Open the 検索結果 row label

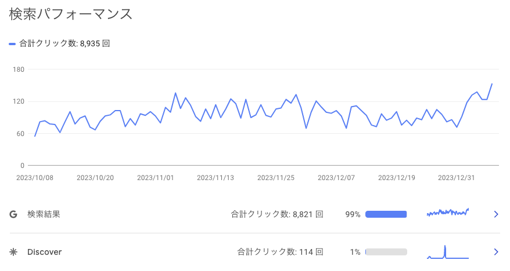(44, 214)
